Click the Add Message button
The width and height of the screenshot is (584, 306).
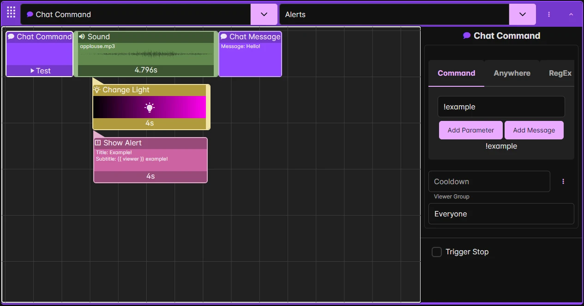coord(534,130)
